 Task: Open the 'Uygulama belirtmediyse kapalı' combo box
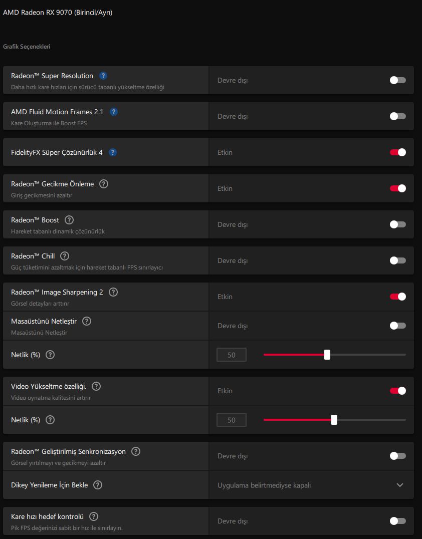[311, 485]
